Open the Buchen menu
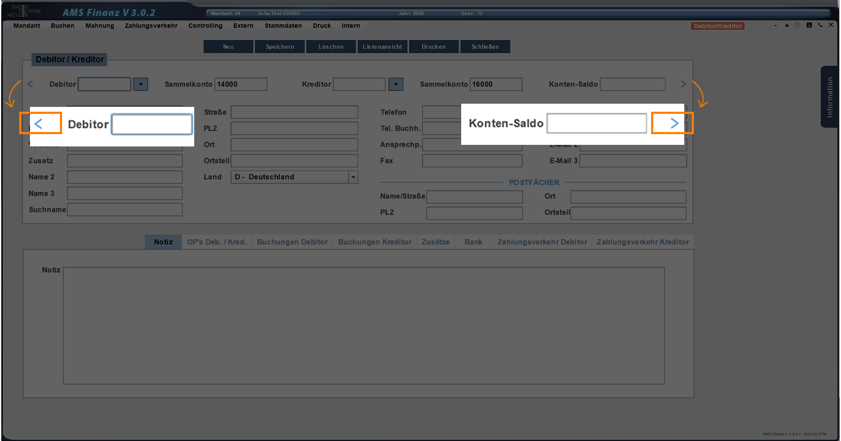The width and height of the screenshot is (841, 441). pyautogui.click(x=63, y=26)
